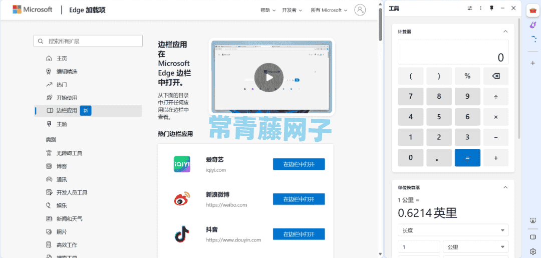Open the user account sign-in icon

coord(360,10)
